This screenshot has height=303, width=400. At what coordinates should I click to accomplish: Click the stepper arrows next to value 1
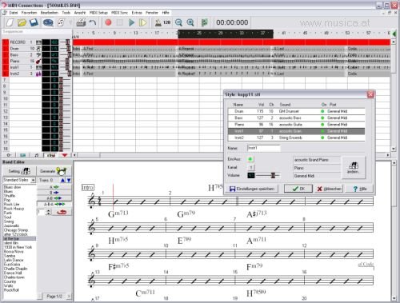48,212
